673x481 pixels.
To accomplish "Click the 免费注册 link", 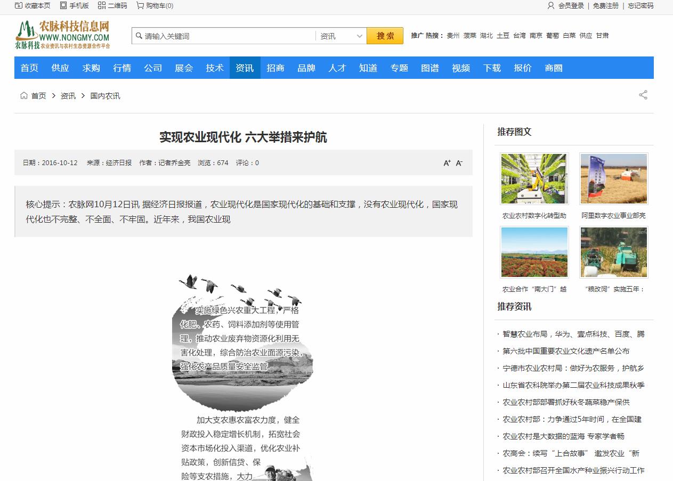I will coord(606,6).
